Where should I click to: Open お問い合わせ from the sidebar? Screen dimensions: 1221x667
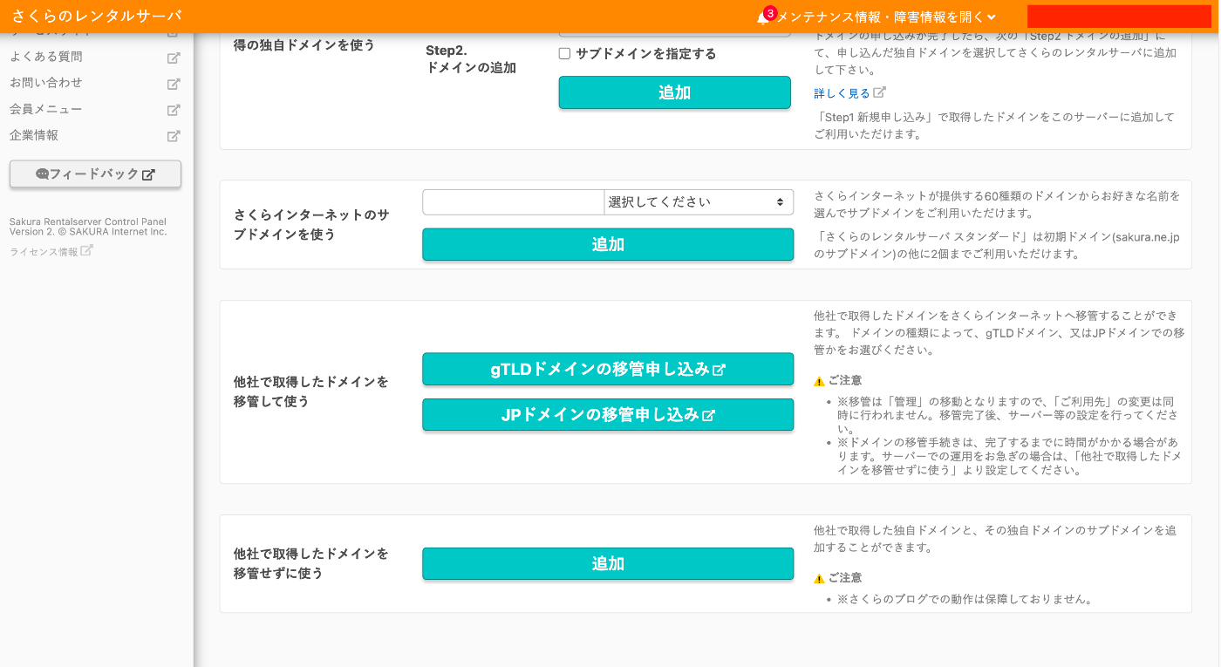(x=49, y=83)
